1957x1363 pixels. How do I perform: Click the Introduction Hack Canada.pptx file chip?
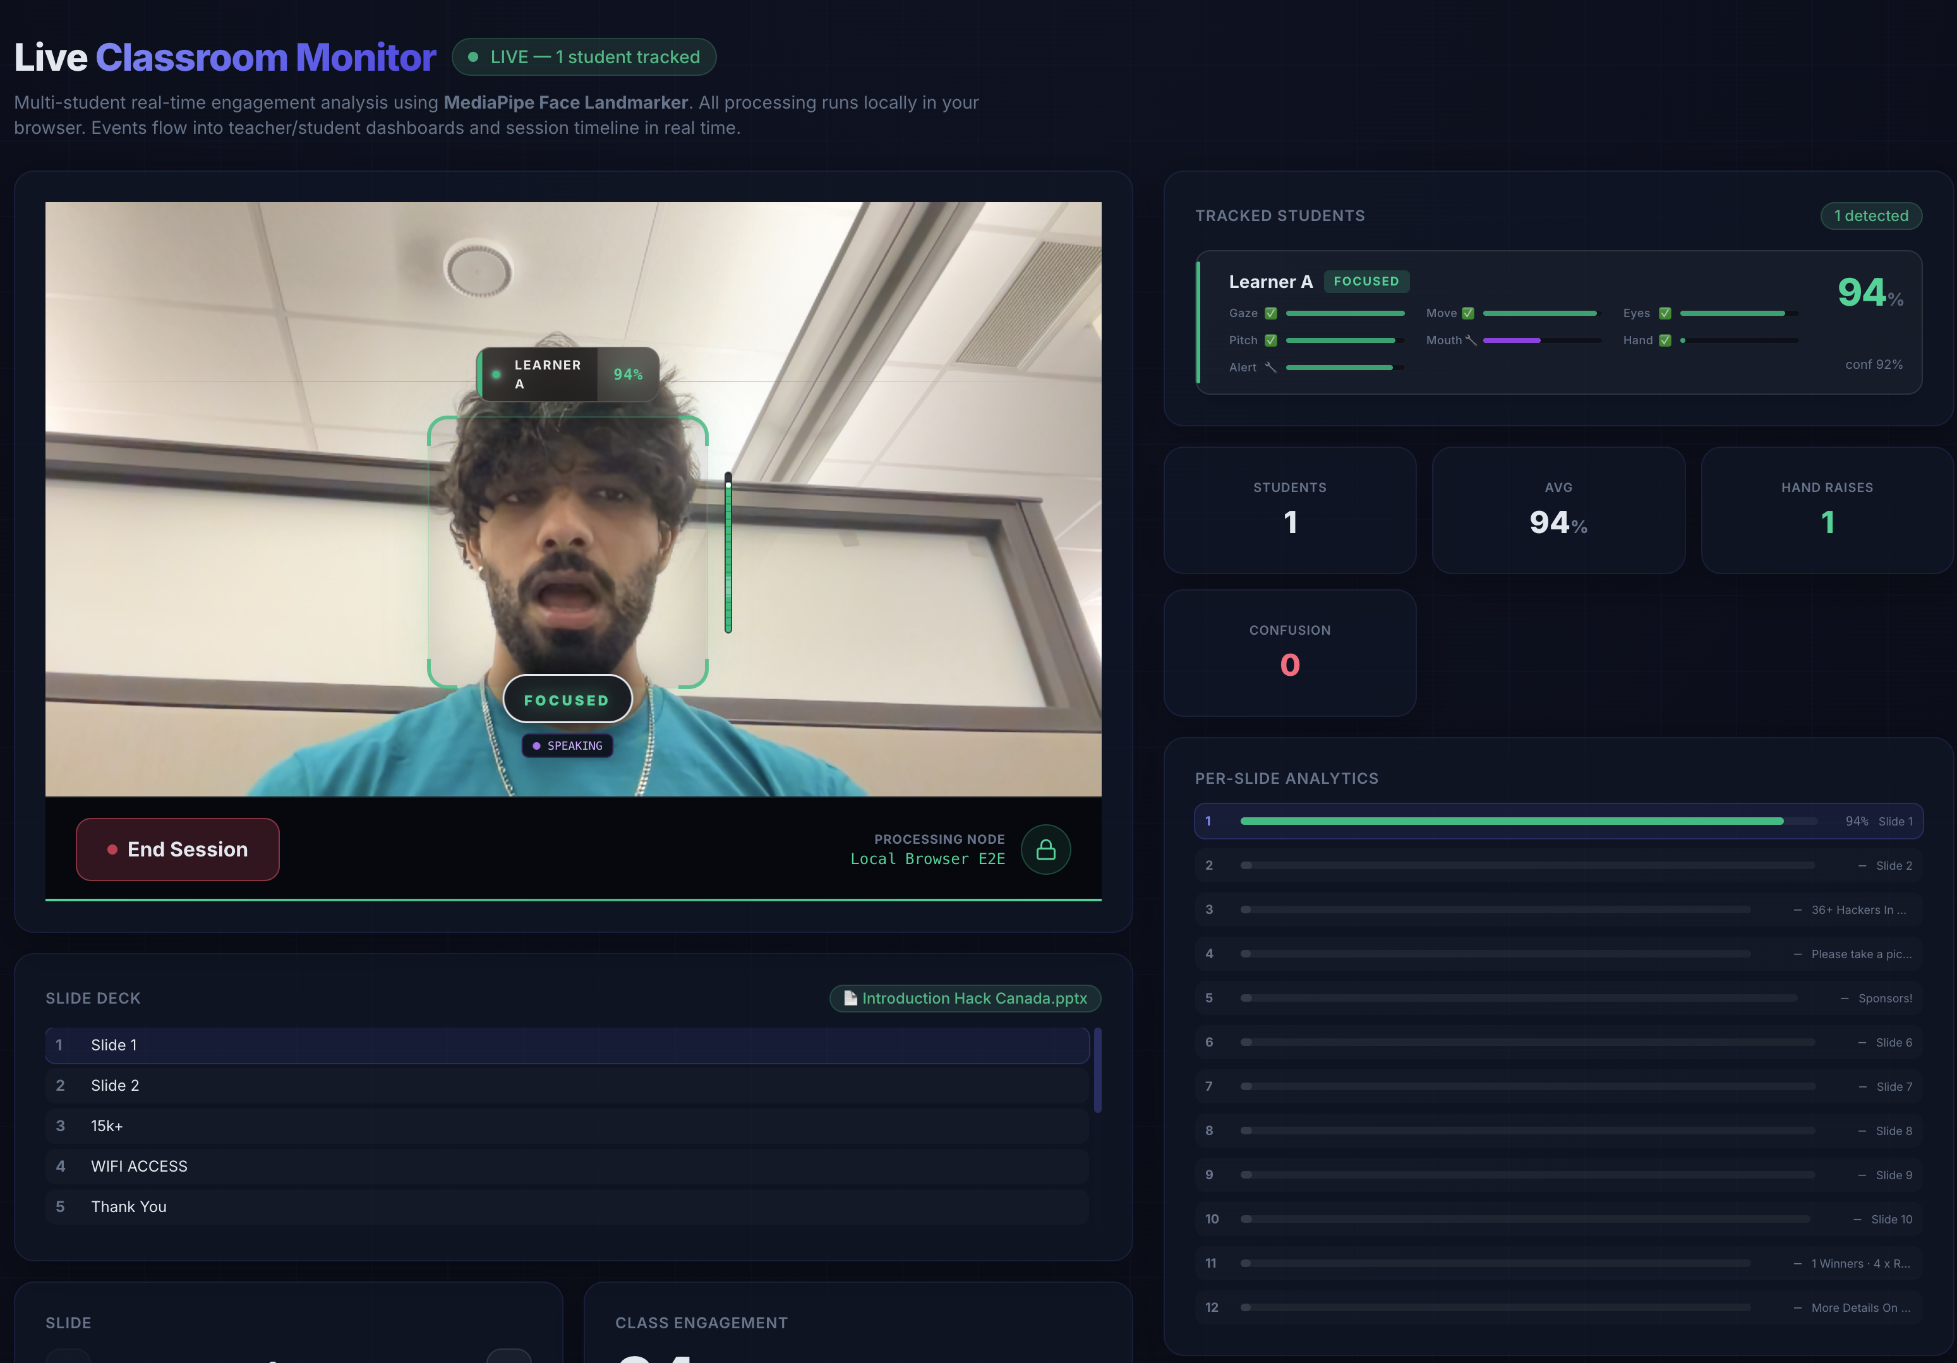973,998
